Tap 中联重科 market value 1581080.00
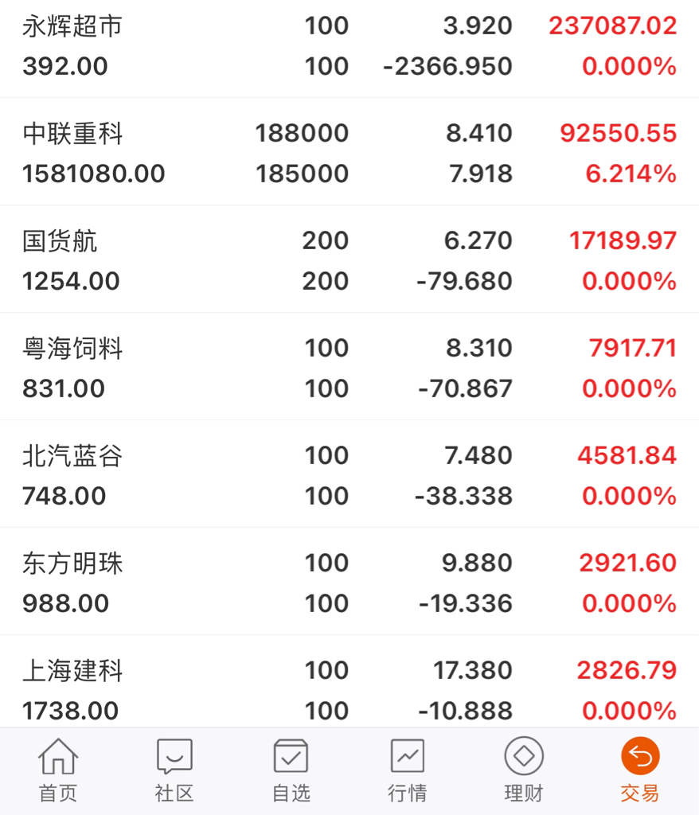The image size is (699, 815). tap(94, 174)
